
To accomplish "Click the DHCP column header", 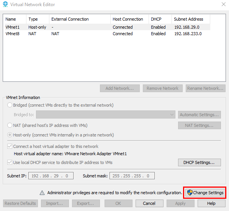I will coord(160,19).
